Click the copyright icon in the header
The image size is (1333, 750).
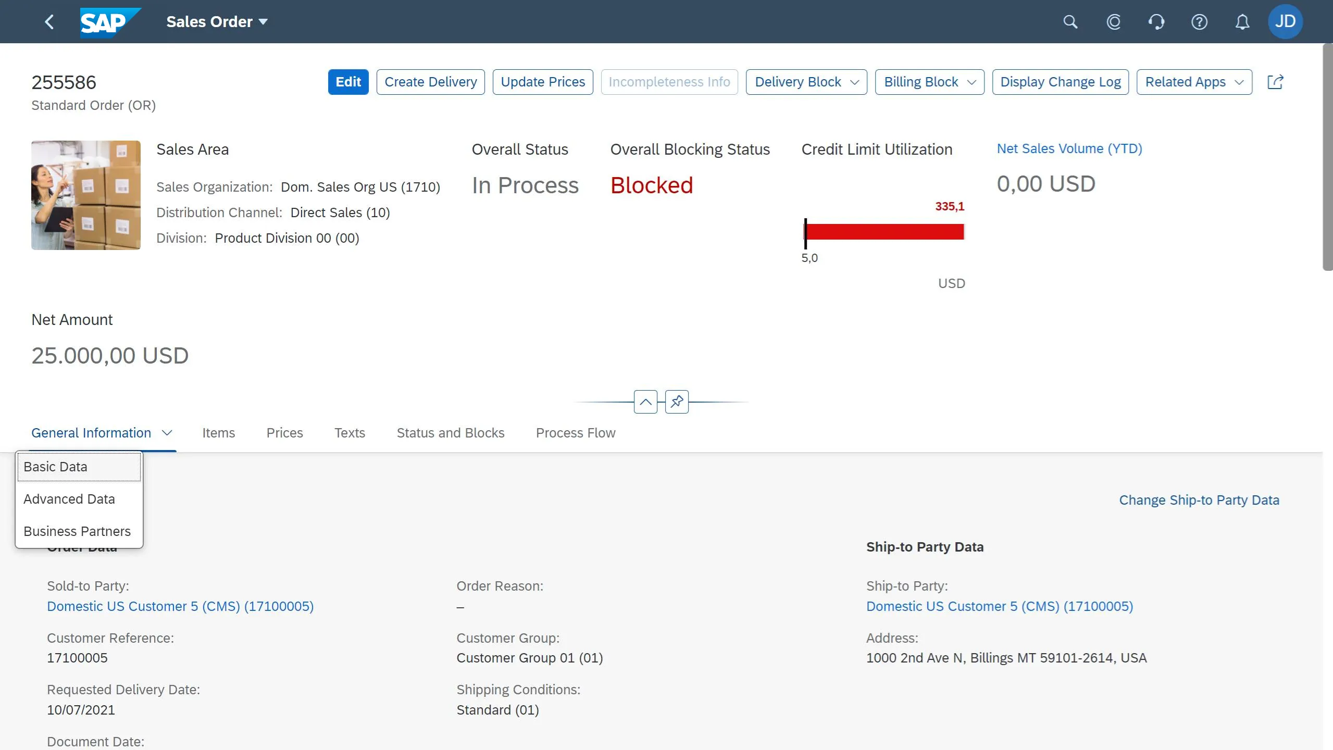point(1114,21)
